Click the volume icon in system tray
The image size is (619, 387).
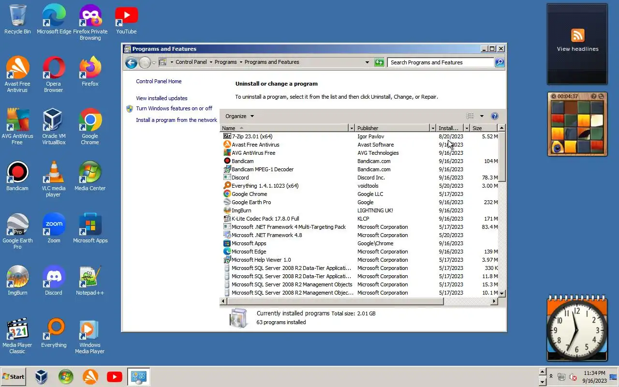(x=573, y=377)
